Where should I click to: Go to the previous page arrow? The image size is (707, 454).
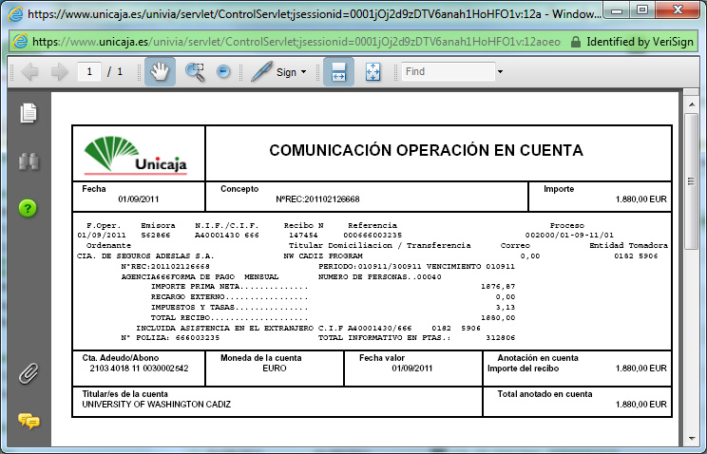click(29, 71)
